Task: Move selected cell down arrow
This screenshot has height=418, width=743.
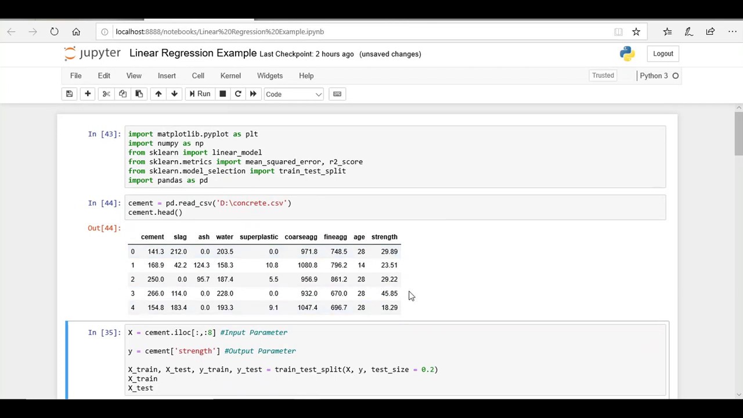Action: click(174, 94)
